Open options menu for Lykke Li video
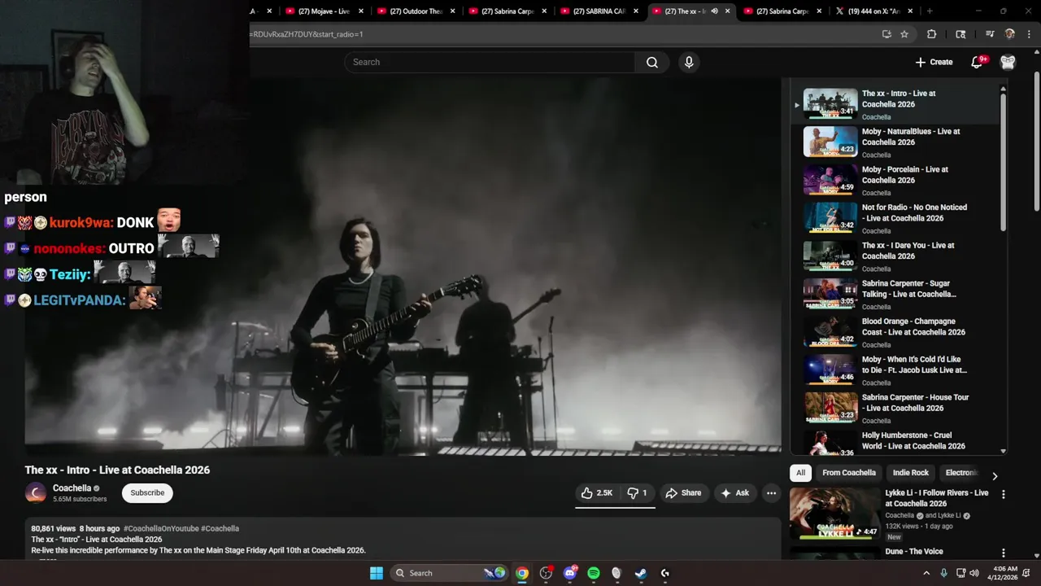 pos(1003,494)
